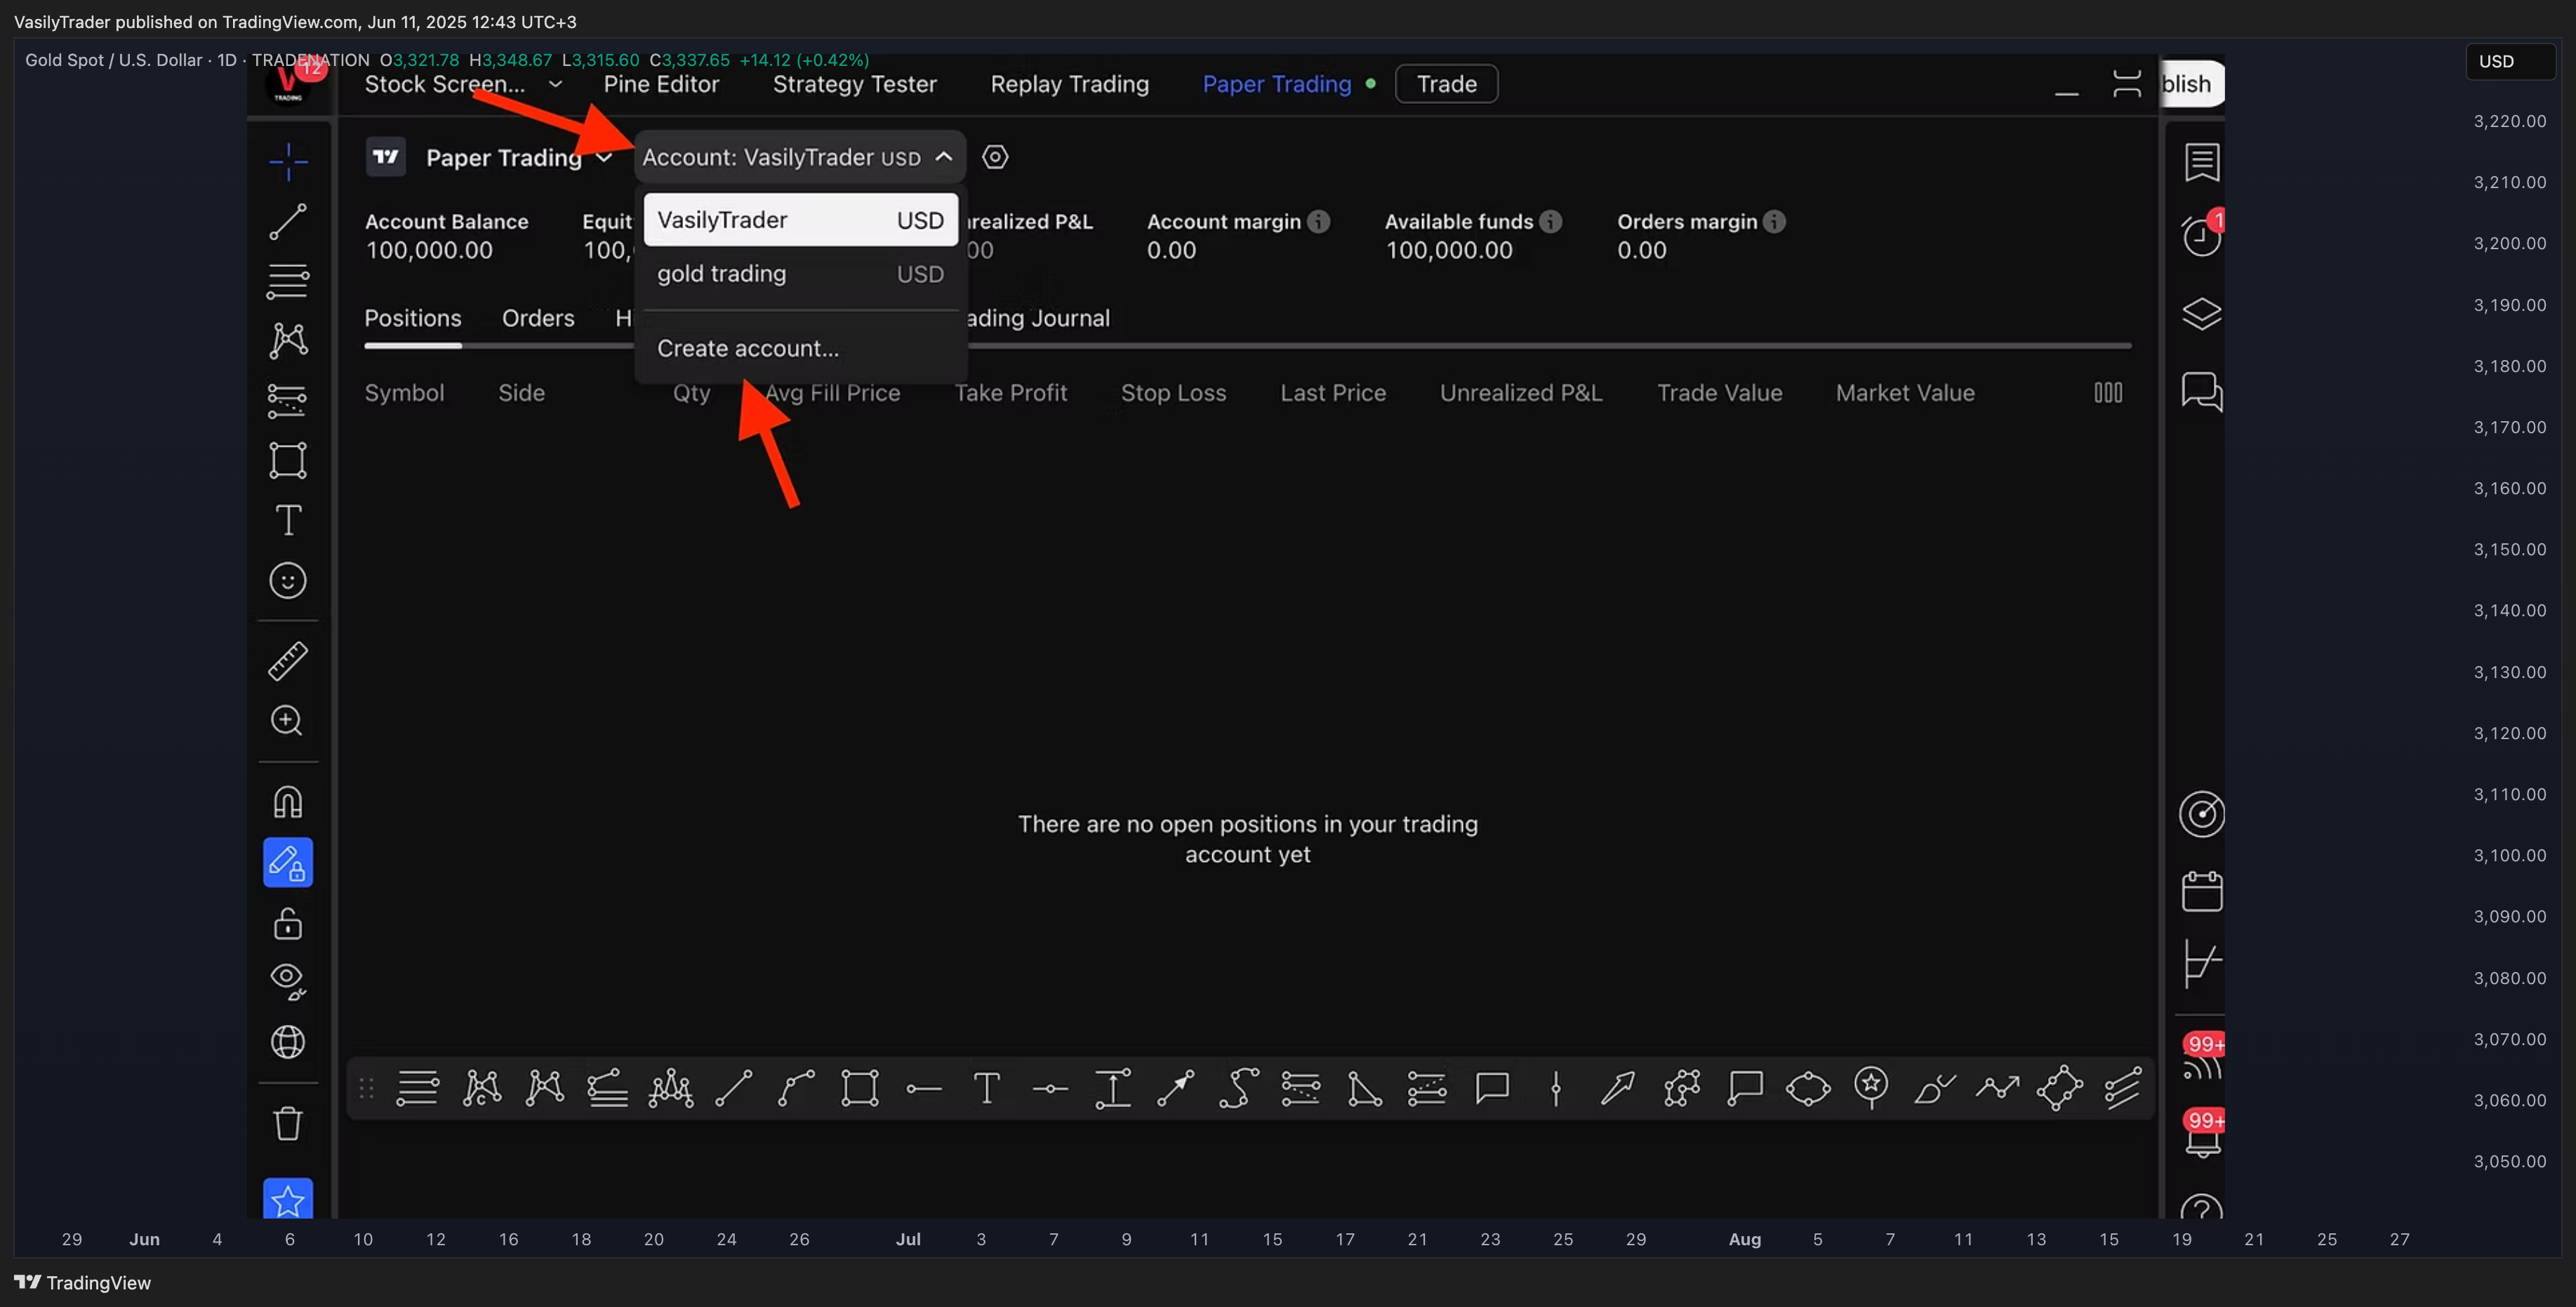The image size is (2576, 1307).
Task: Toggle hide all drawings eye icon
Action: click(288, 981)
